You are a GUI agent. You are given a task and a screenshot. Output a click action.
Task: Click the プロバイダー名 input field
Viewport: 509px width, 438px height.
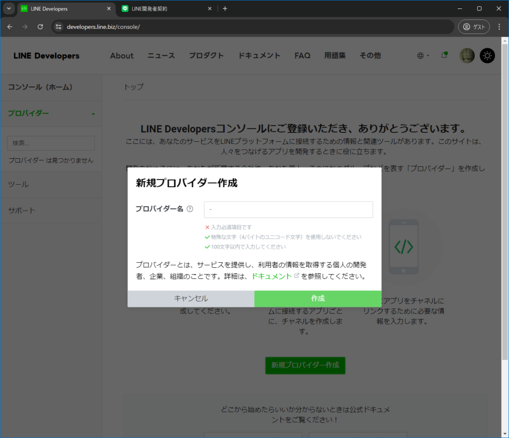click(x=288, y=210)
